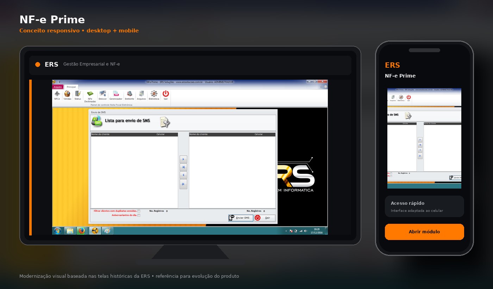Move all clients to the right list
493x289 pixels.
(183, 167)
